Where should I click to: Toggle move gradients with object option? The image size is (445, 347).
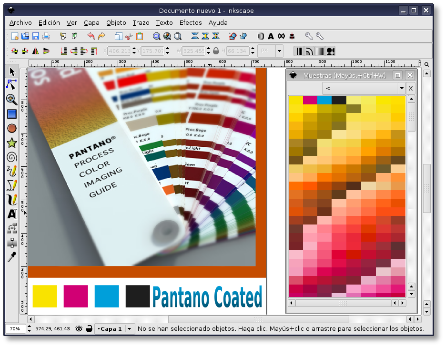320,51
